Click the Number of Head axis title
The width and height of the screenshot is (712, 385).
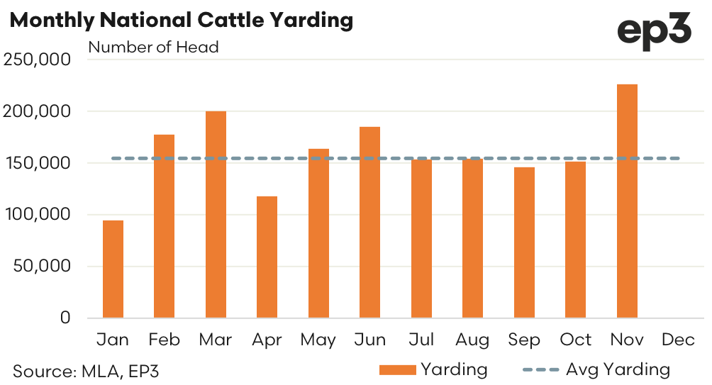[153, 48]
